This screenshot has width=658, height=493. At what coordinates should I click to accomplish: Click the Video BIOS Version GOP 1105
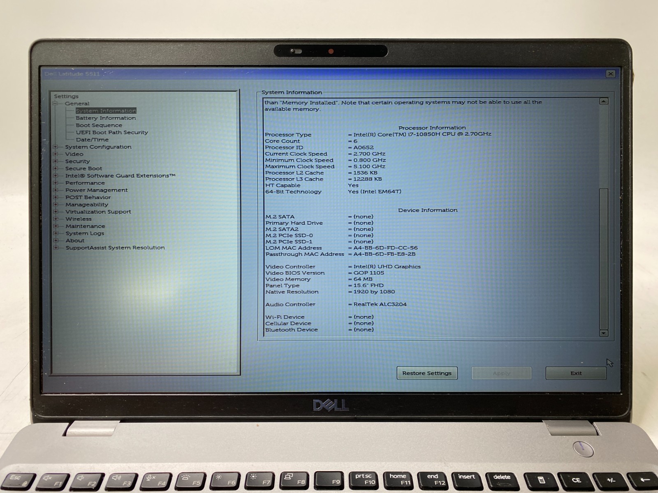pyautogui.click(x=369, y=273)
